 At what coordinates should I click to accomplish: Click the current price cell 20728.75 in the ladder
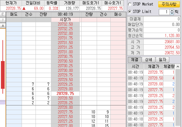[65, 93]
